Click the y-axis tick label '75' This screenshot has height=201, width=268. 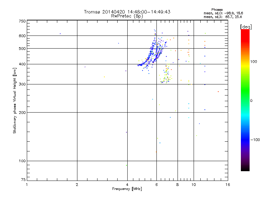click(23, 180)
